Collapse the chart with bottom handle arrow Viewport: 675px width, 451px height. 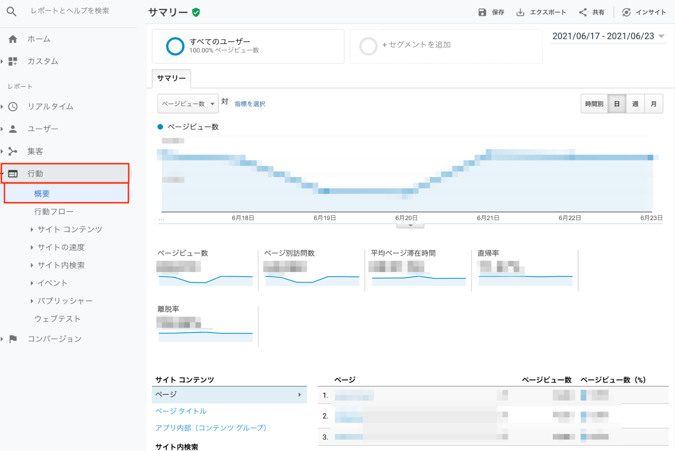(410, 226)
